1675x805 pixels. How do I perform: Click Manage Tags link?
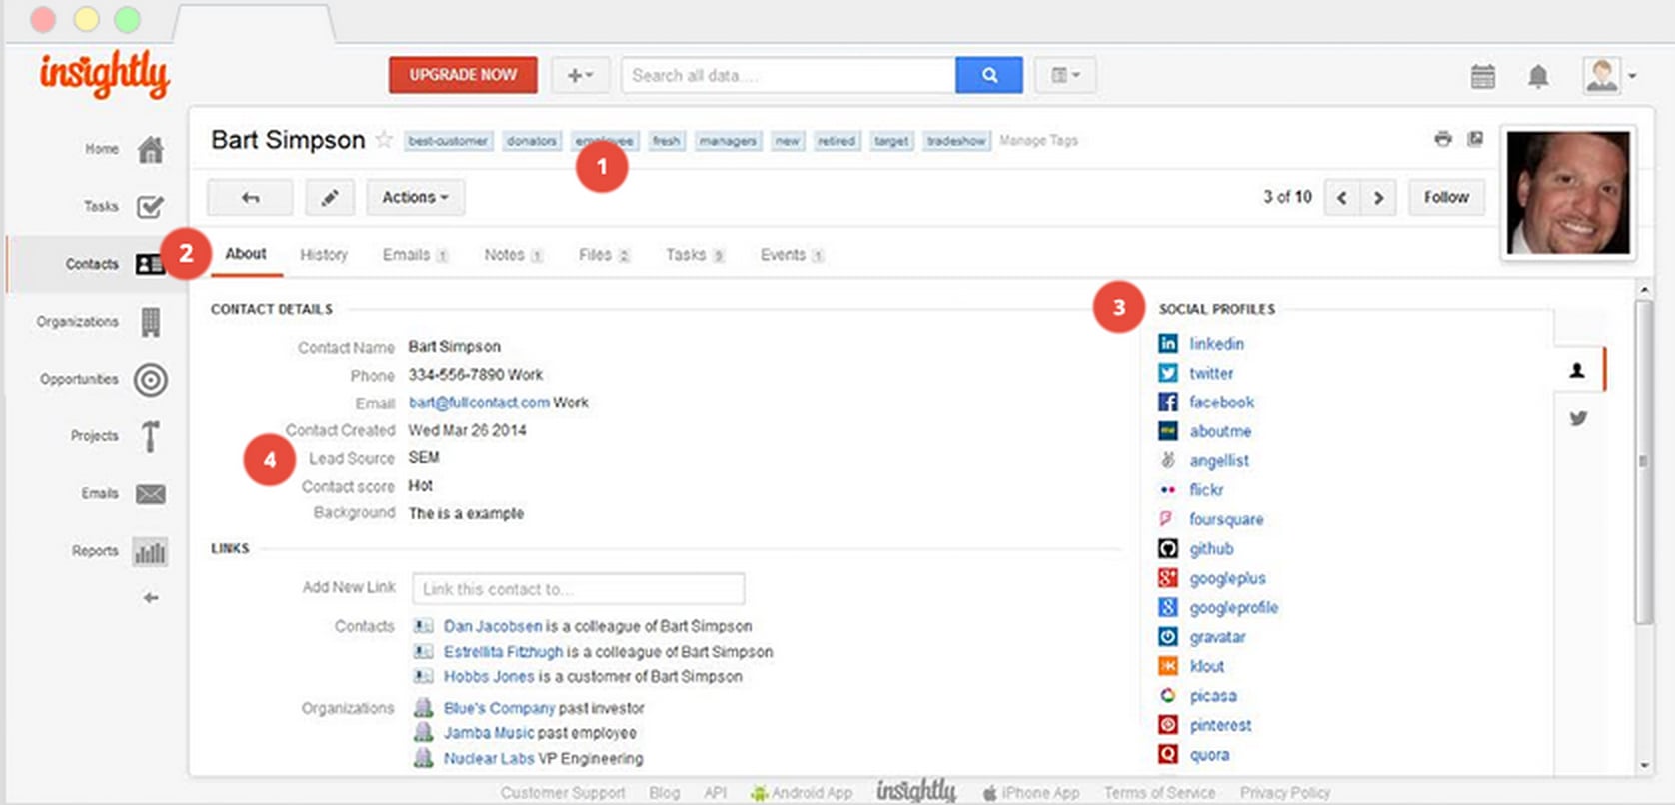click(x=1038, y=141)
